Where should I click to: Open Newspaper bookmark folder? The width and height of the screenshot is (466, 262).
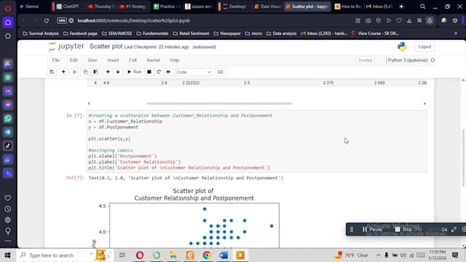(228, 34)
